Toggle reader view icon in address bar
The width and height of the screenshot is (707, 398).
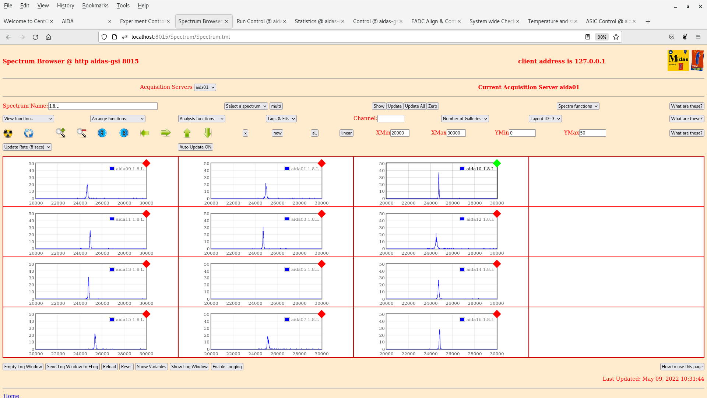[588, 37]
